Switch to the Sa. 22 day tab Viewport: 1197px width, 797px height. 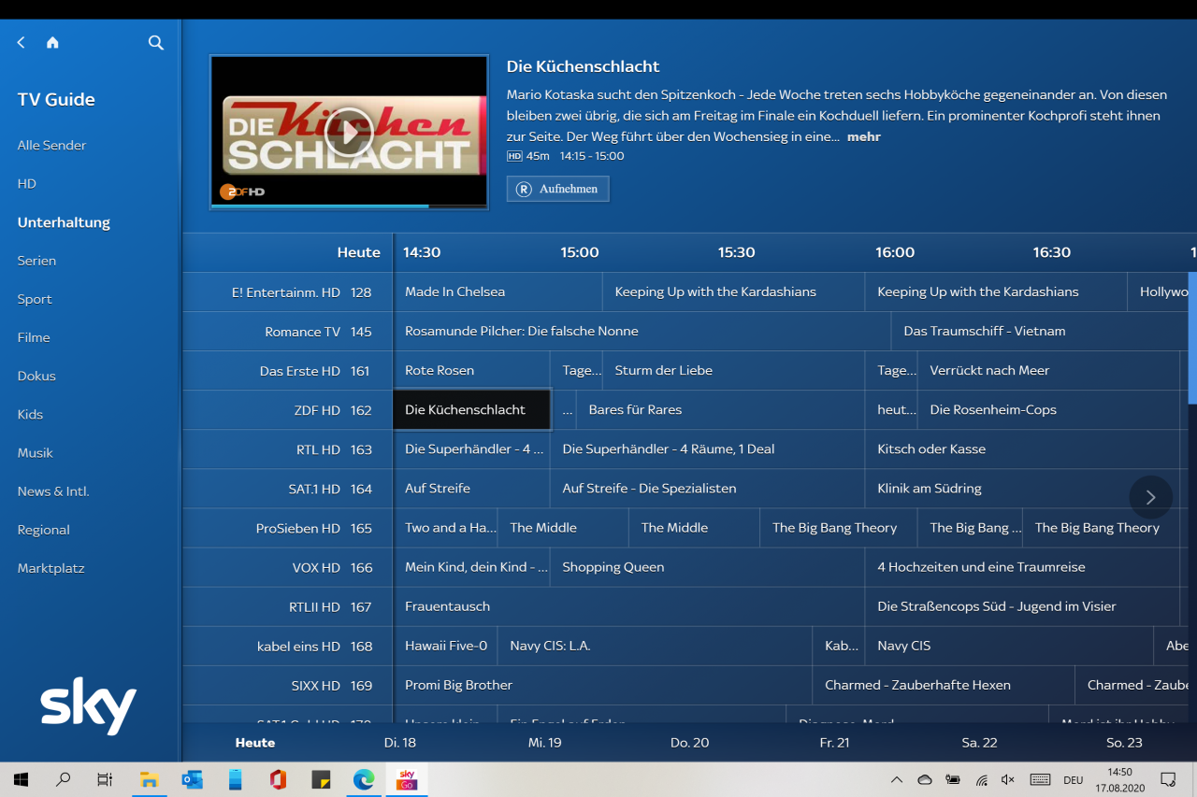[x=979, y=743]
